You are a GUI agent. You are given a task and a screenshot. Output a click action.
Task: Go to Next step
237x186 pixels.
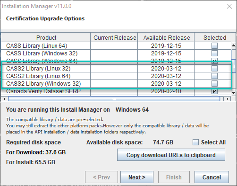137,177
